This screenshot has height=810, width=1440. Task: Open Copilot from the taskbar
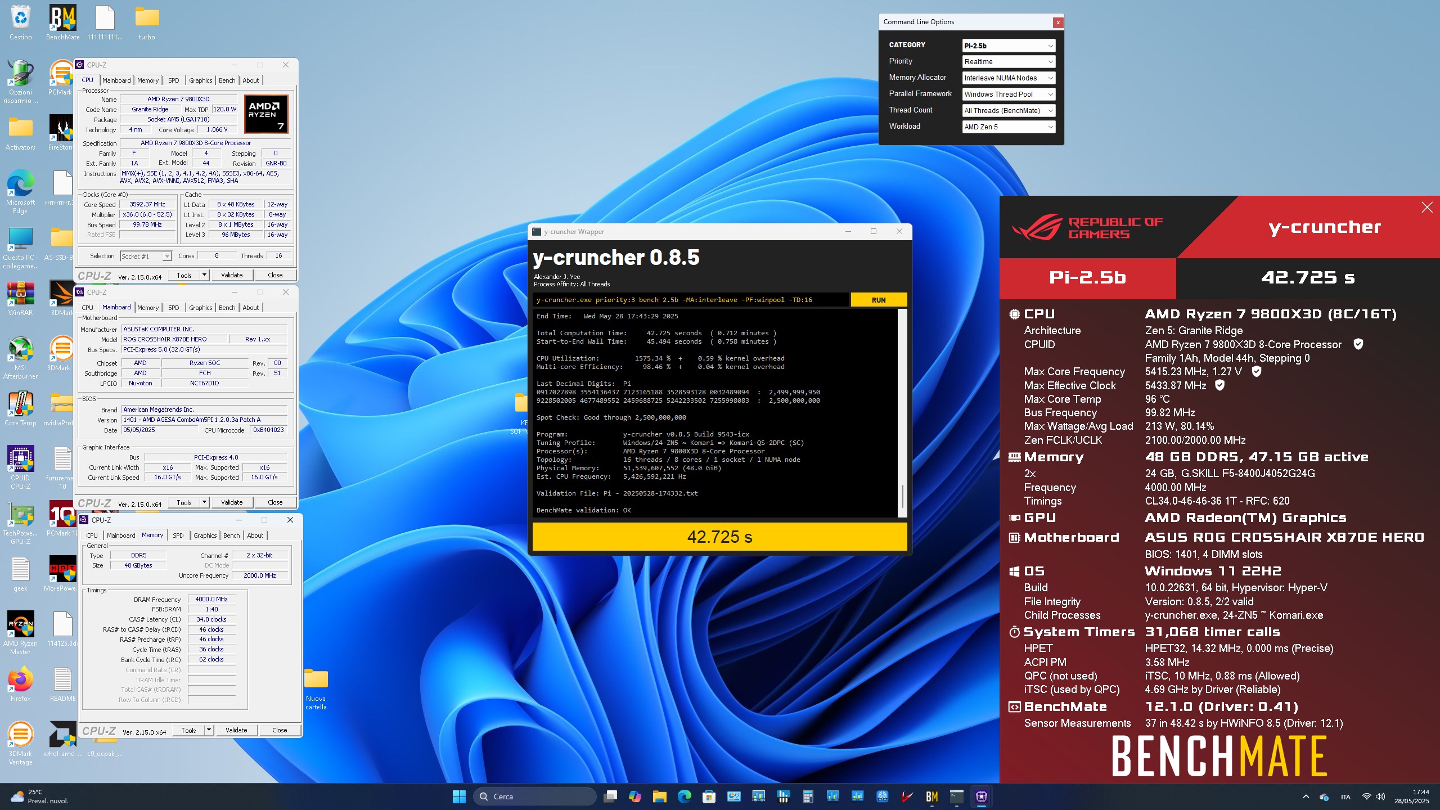coord(634,796)
